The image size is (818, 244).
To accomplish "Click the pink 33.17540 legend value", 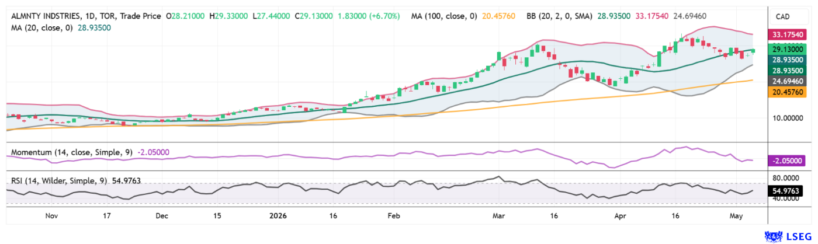I will 651,16.
